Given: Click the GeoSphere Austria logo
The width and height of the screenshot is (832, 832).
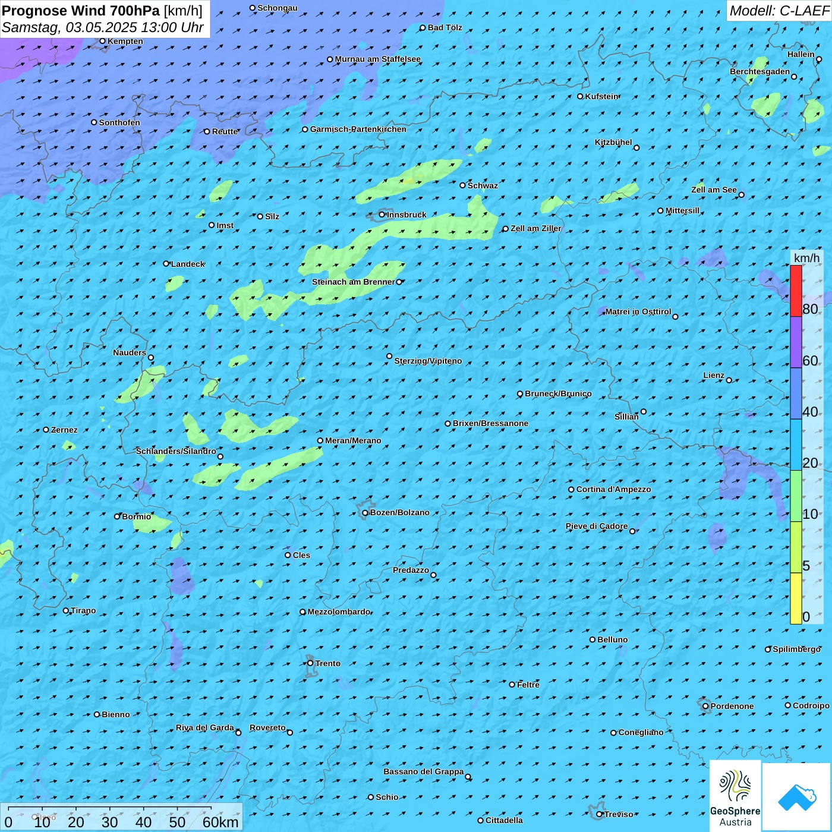Looking at the screenshot, I should (735, 796).
